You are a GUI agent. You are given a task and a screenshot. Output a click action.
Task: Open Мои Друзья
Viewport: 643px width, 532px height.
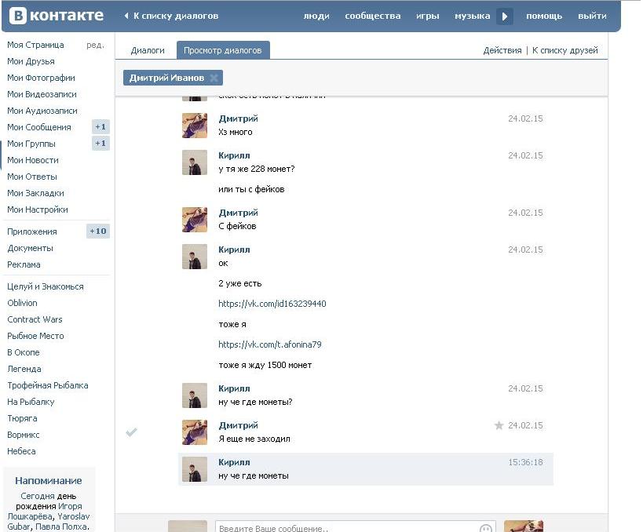(x=31, y=61)
